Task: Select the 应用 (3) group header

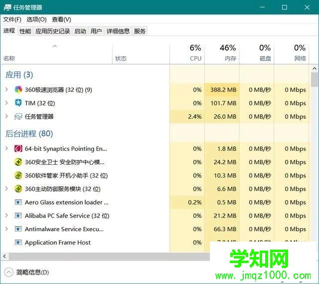Action: pyautogui.click(x=19, y=75)
